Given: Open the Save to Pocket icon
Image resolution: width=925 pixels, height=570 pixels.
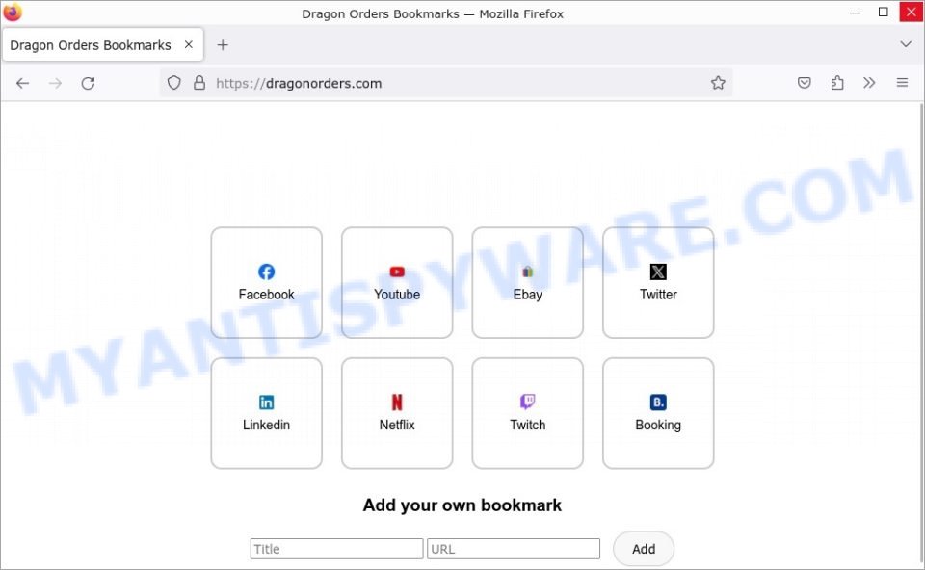Looking at the screenshot, I should pyautogui.click(x=804, y=83).
